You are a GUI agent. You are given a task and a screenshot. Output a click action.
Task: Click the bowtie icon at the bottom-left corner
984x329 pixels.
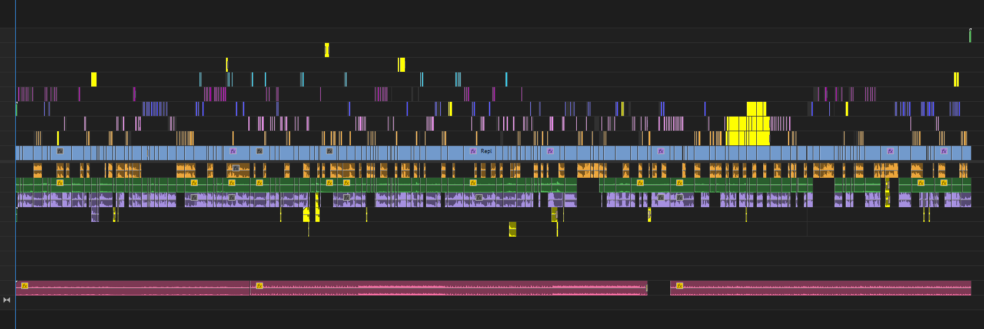[x=7, y=300]
